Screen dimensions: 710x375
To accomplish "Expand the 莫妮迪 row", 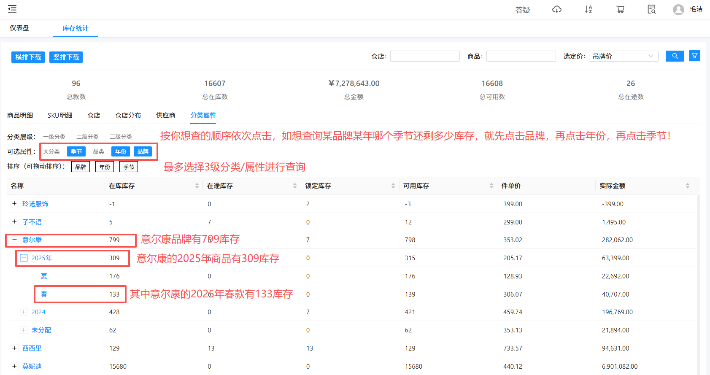I will tap(14, 366).
